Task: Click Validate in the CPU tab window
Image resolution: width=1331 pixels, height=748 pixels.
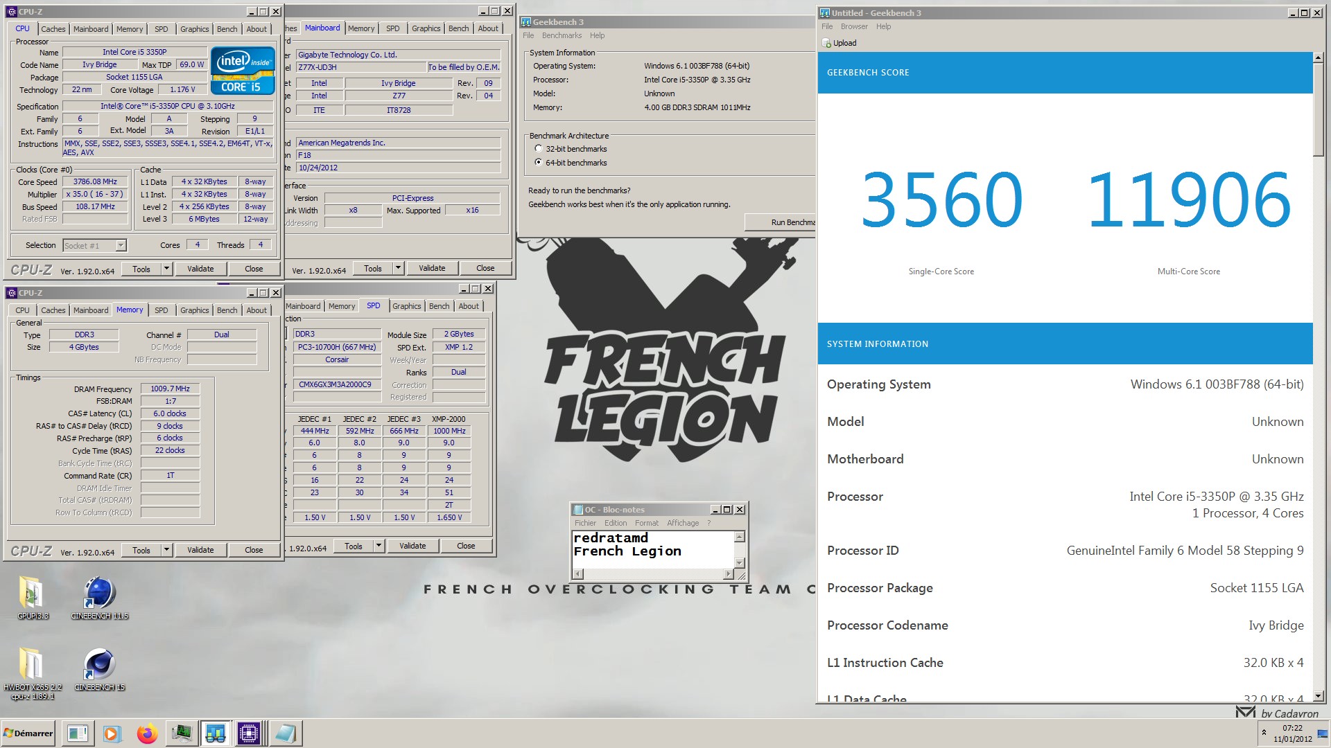Action: pyautogui.click(x=200, y=269)
